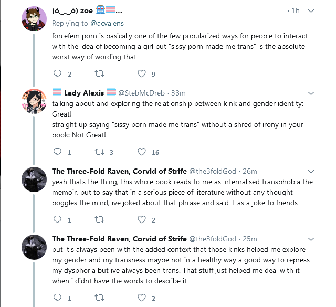Viewport: 336px width, 307px height.
Task: Like zoe's tweet with 9 likes
Action: (141, 74)
